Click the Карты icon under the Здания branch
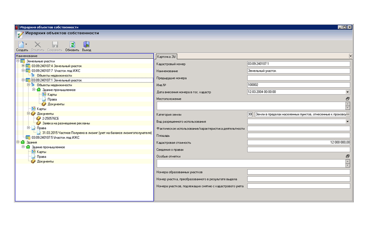This screenshot has height=226, width=367. pos(33,152)
